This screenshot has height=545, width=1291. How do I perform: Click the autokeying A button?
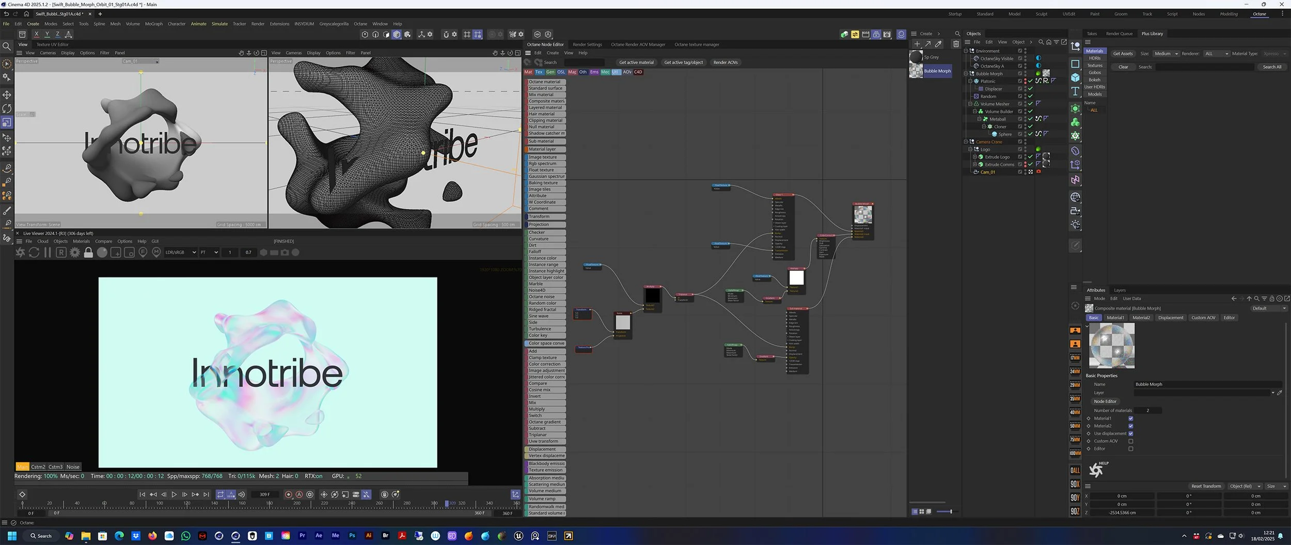point(299,494)
